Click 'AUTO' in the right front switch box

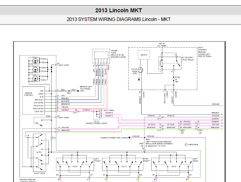[x=124, y=167]
